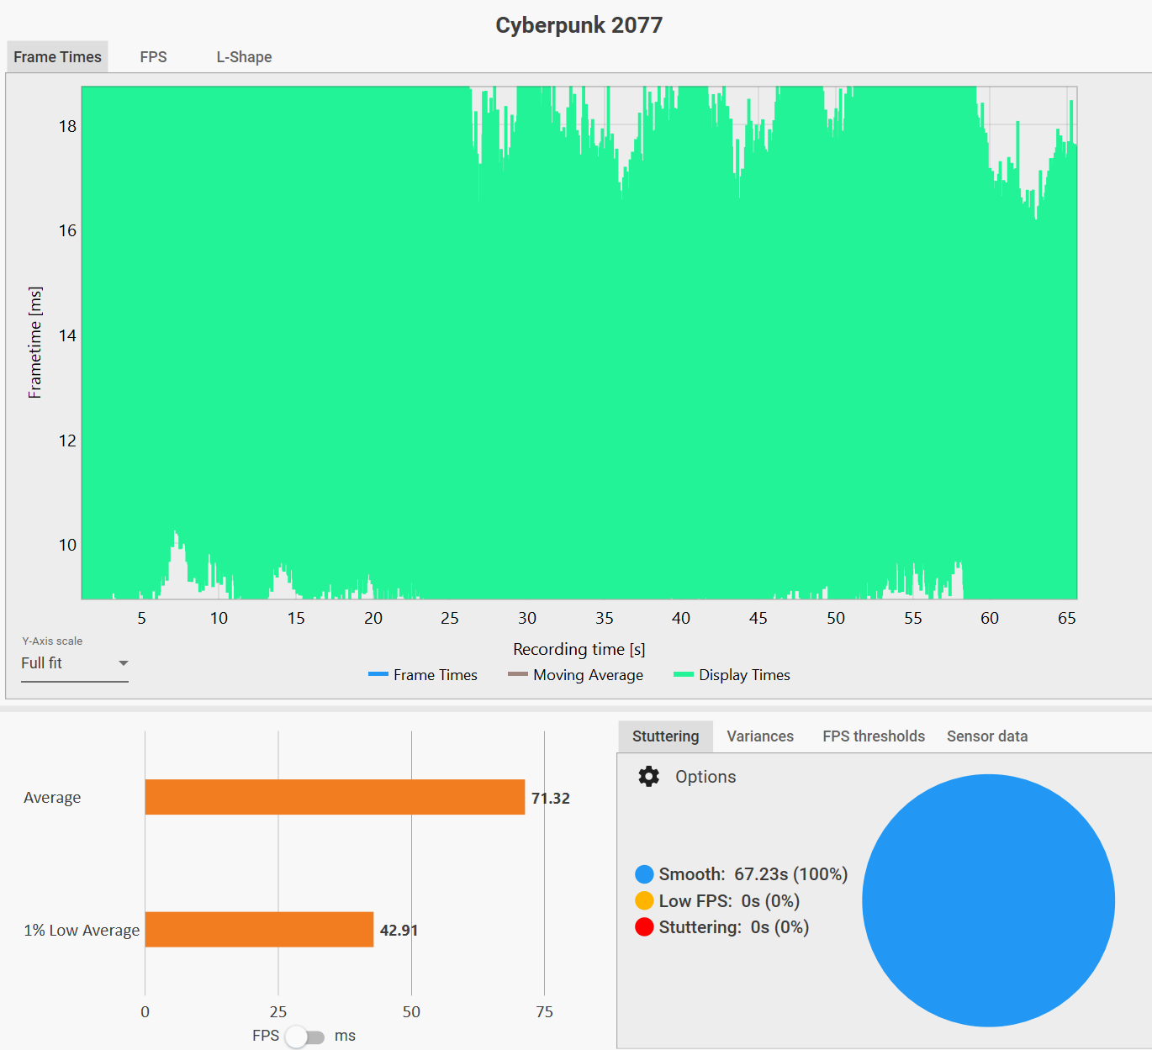1152x1050 pixels.
Task: Click the FPS label beside the switch
Action: pyautogui.click(x=266, y=1036)
